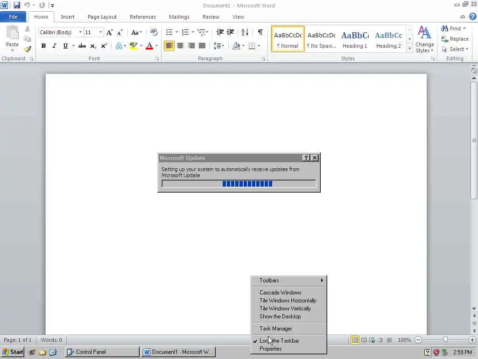
Task: Click the Increase Indent icon
Action: pyautogui.click(x=231, y=32)
